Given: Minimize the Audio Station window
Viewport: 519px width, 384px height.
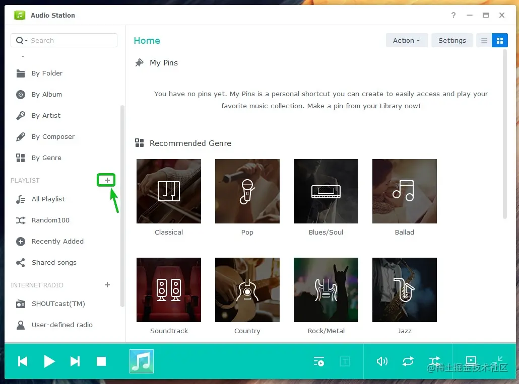Looking at the screenshot, I should [469, 15].
